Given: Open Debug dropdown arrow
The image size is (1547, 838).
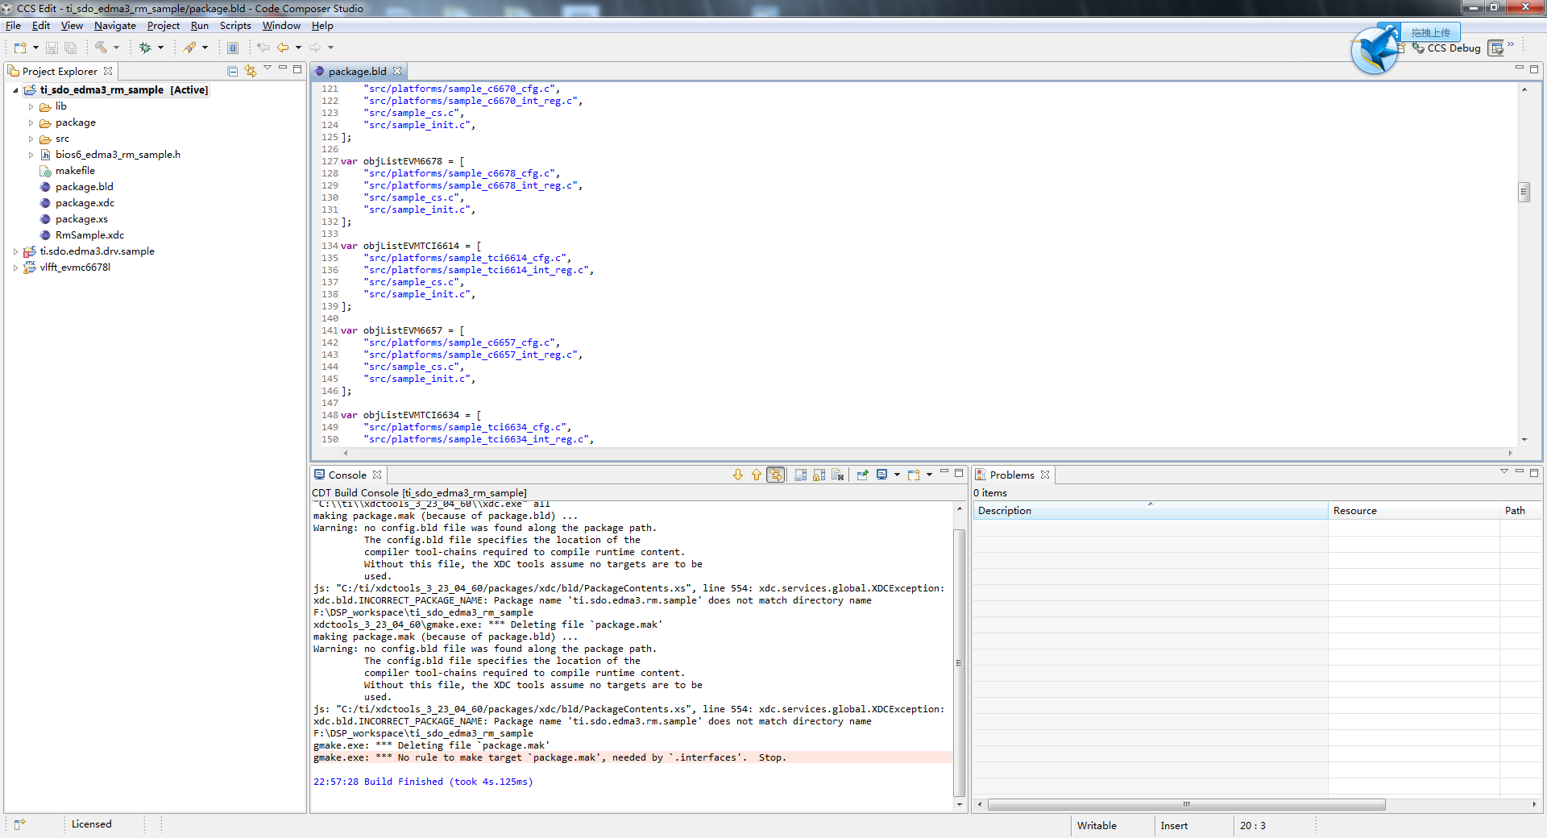Looking at the screenshot, I should [x=160, y=48].
